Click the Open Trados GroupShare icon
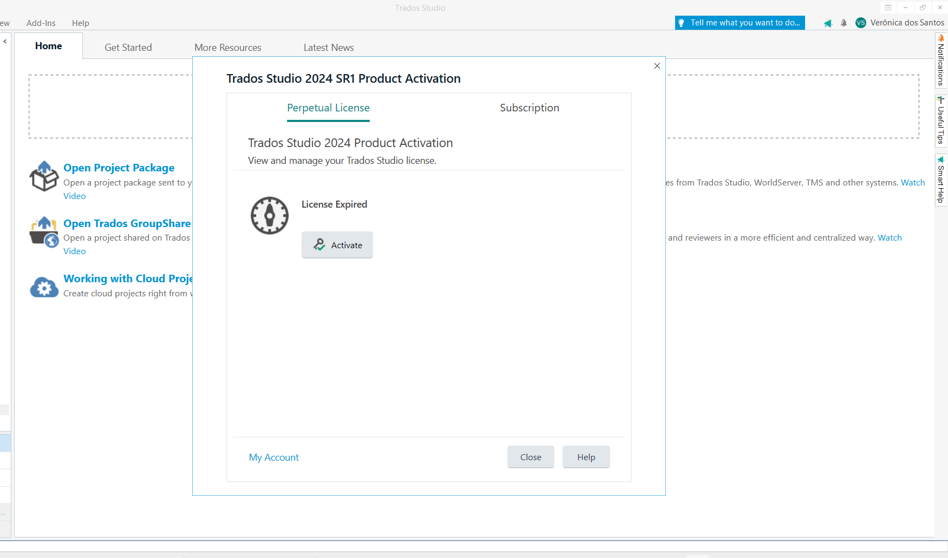The width and height of the screenshot is (948, 558). [x=44, y=232]
